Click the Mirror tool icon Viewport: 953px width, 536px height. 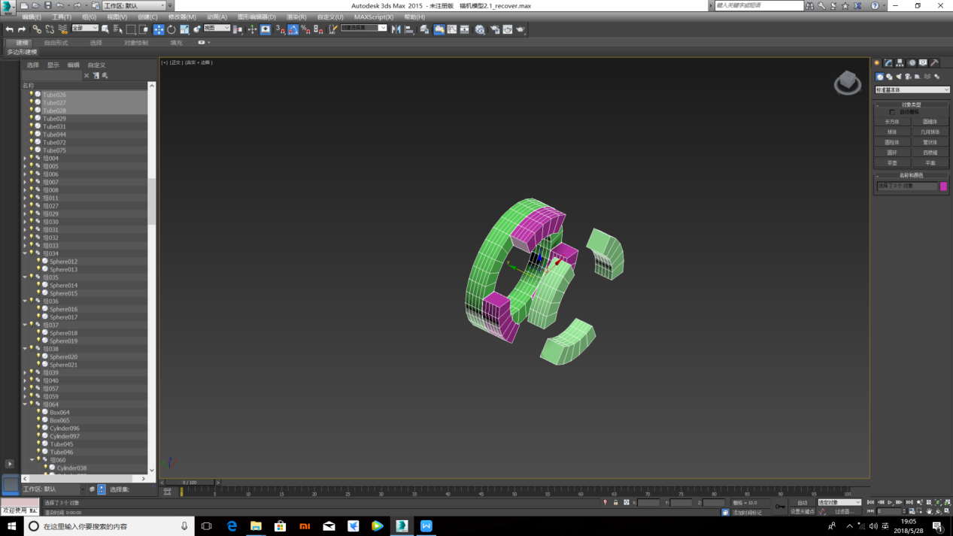(x=396, y=29)
